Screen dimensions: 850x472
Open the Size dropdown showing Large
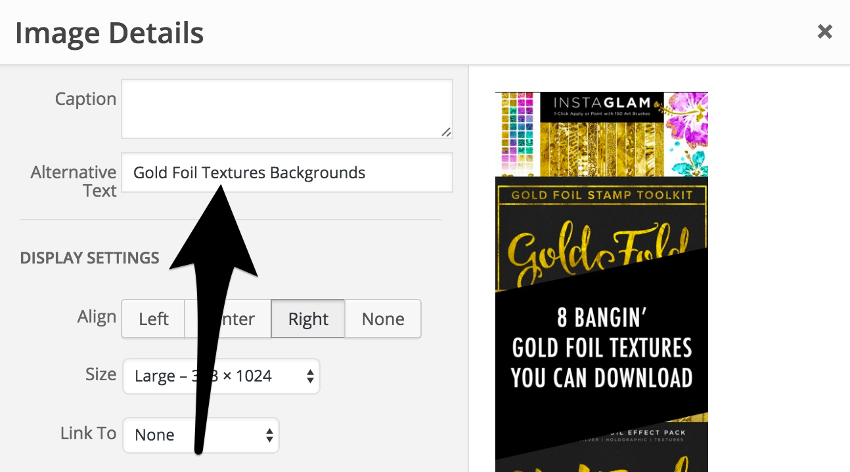coord(221,376)
